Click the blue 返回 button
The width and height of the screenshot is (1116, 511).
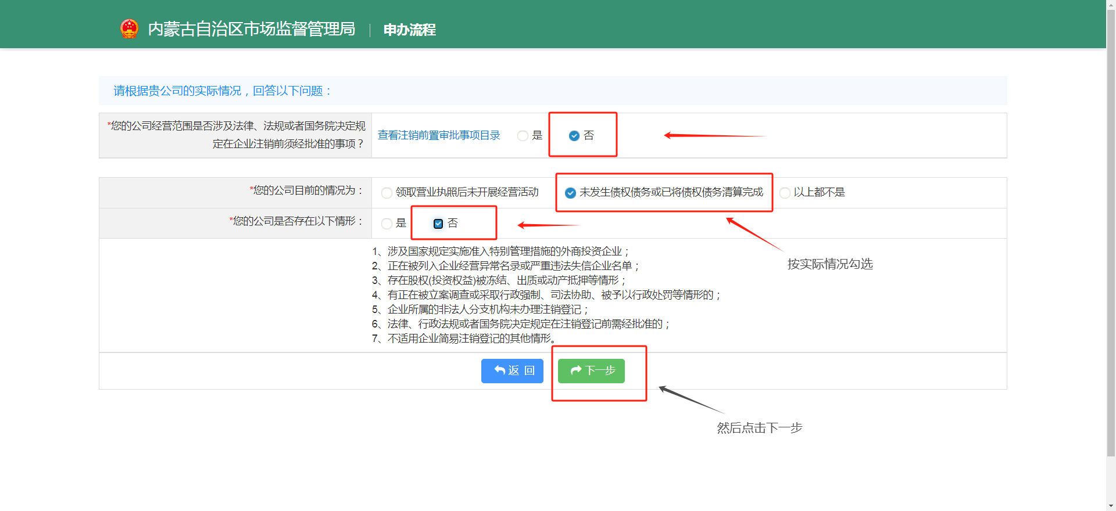pos(512,371)
